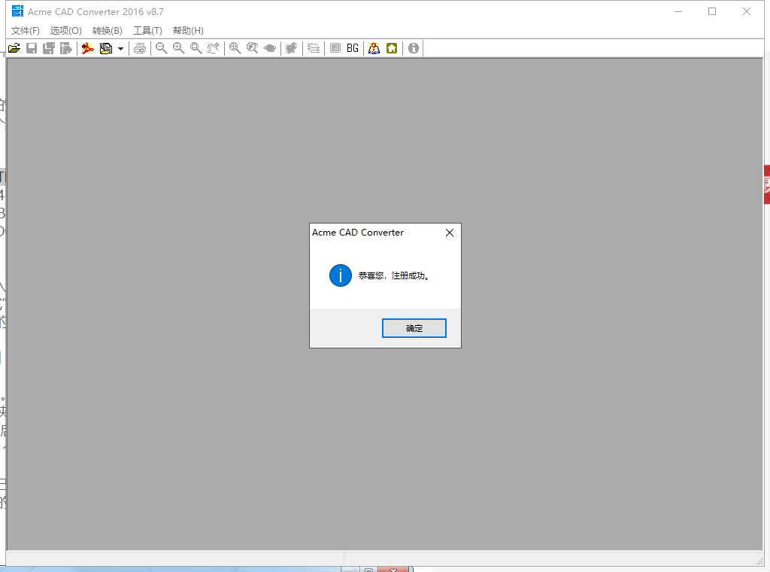
Task: Click the Acme CAD Converter title bar app icon
Action: click(17, 11)
